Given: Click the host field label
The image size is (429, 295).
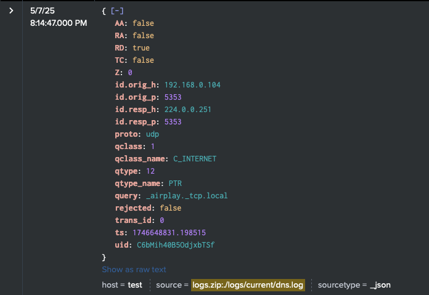Looking at the screenshot, I should 110,285.
